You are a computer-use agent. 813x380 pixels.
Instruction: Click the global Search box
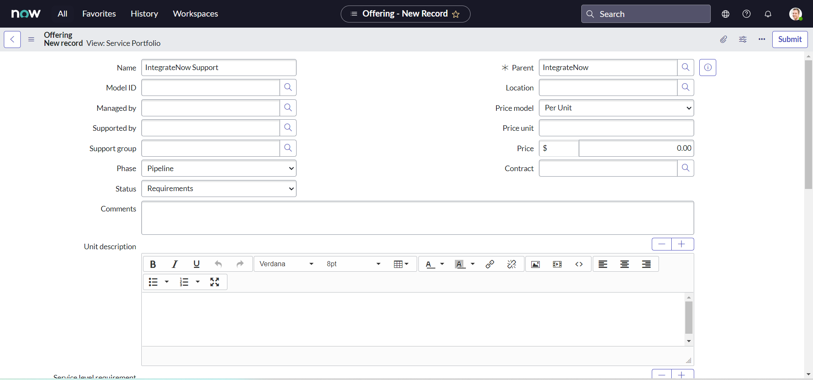point(646,14)
